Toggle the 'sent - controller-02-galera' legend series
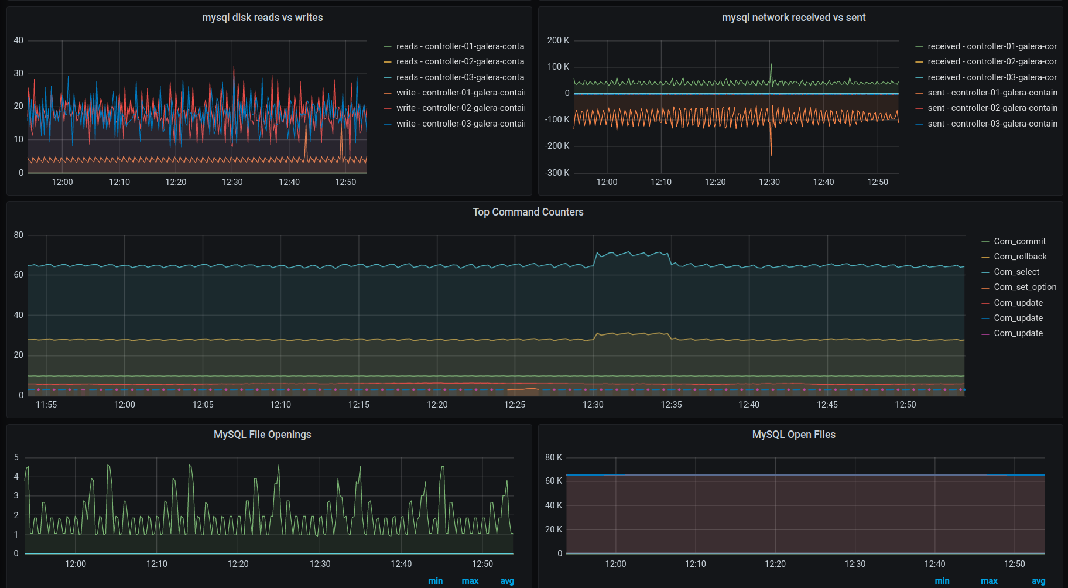The image size is (1068, 588). pos(992,108)
